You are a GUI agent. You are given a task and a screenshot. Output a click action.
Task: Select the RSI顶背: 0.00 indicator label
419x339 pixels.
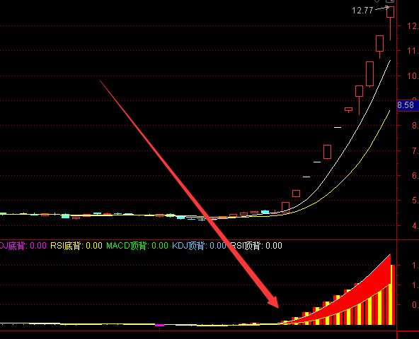pos(256,245)
